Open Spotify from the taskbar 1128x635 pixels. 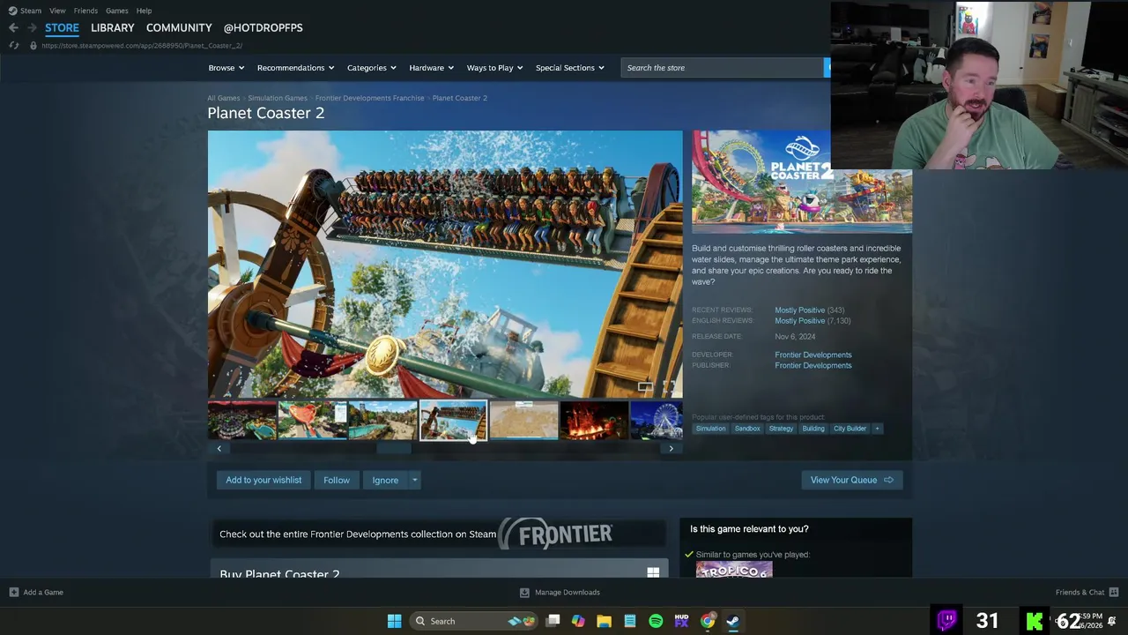coord(656,621)
